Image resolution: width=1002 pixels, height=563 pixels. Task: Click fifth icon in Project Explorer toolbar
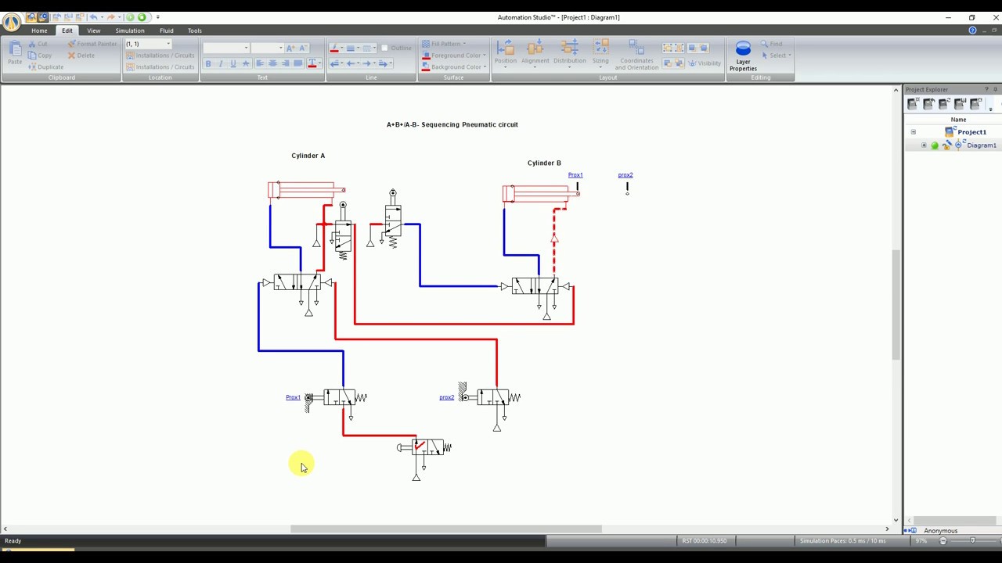point(975,104)
